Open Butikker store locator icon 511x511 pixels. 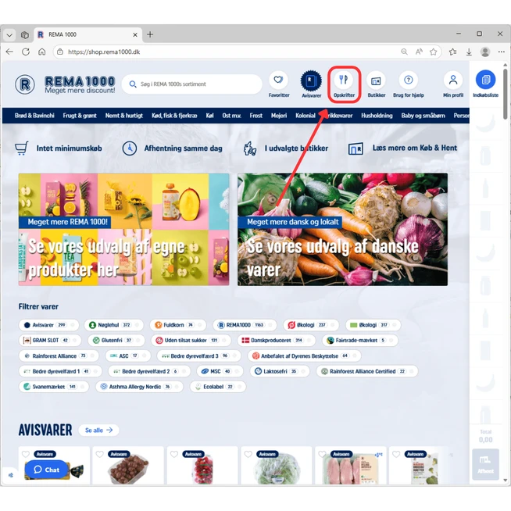pyautogui.click(x=376, y=80)
